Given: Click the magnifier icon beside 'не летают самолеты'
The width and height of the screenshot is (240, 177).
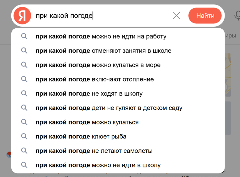Looking at the screenshot, I should coord(24,151).
